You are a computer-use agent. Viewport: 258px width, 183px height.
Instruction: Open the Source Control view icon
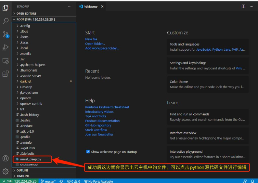[x=6, y=34]
